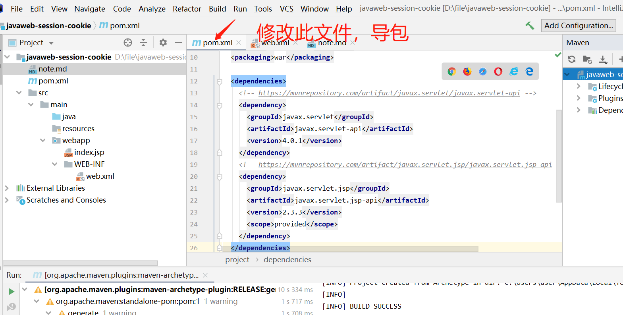Screen dimensions: 623x315
Task: Collapse all in Project panel
Action: (x=143, y=43)
